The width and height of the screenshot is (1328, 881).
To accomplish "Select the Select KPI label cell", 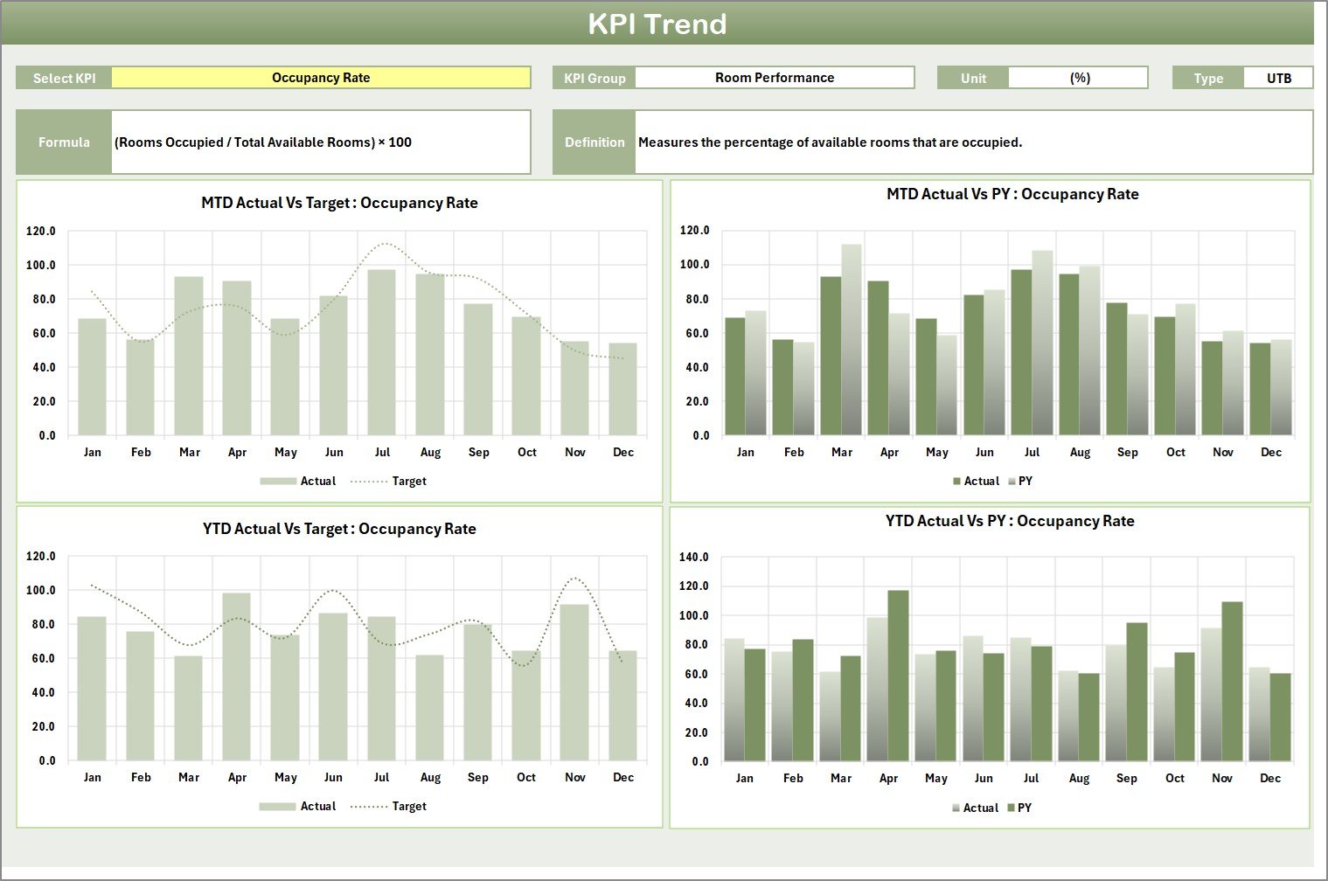I will coord(63,77).
